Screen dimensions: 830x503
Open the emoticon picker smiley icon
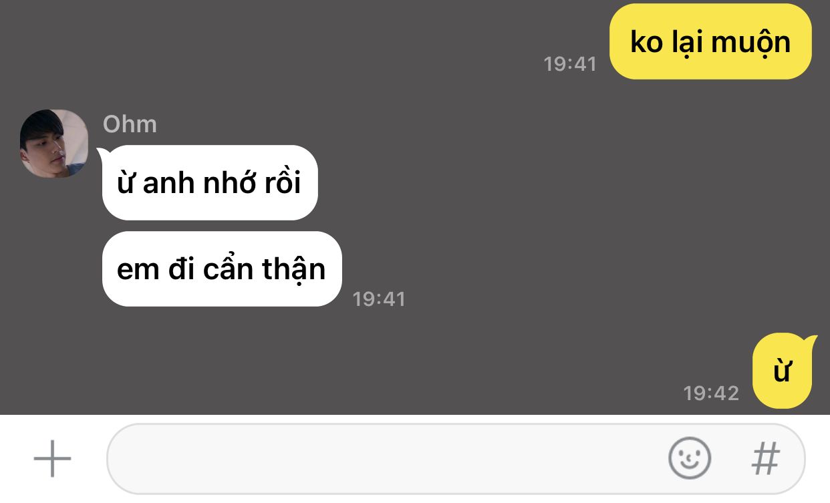(x=690, y=458)
